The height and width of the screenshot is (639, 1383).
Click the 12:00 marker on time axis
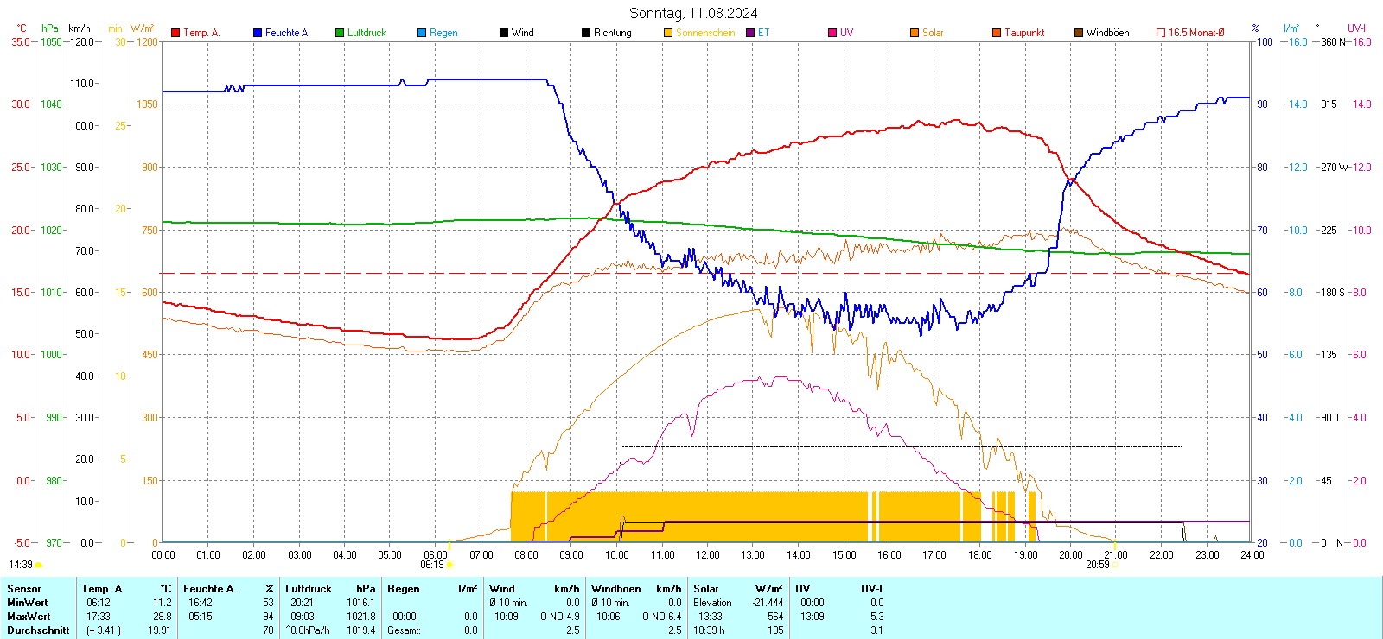click(707, 554)
